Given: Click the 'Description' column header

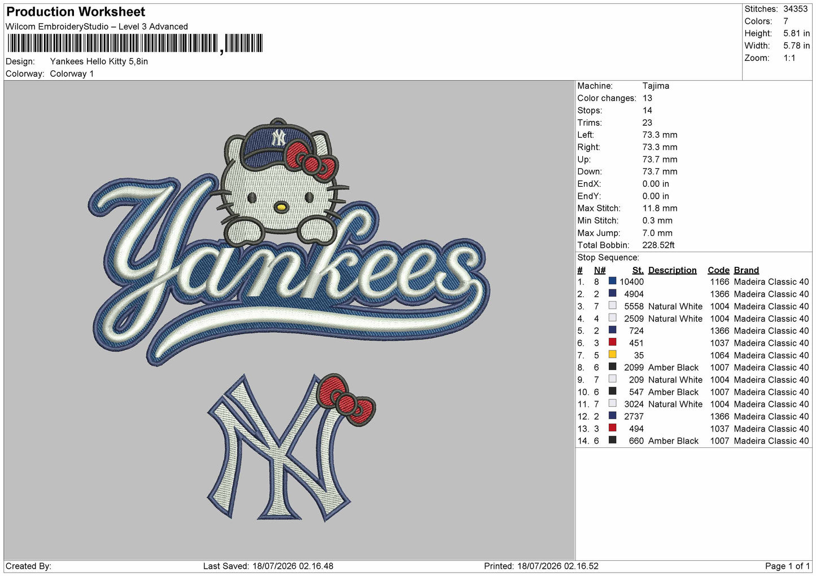Looking at the screenshot, I should tap(672, 270).
